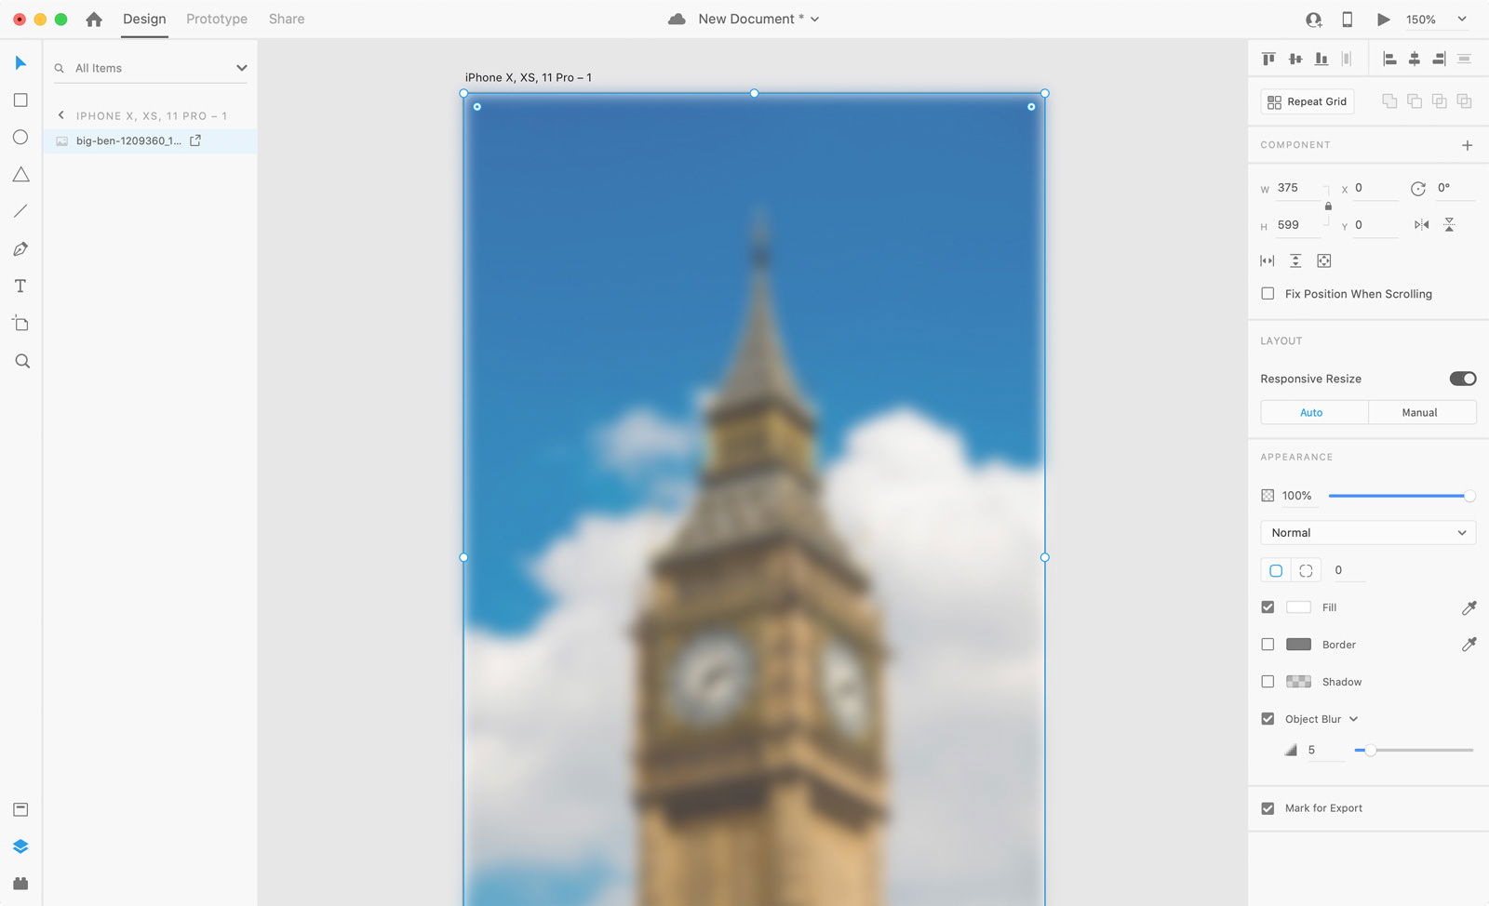This screenshot has height=906, width=1489.
Task: Pick fill color with the Fill eyedropper
Action: [x=1469, y=608]
